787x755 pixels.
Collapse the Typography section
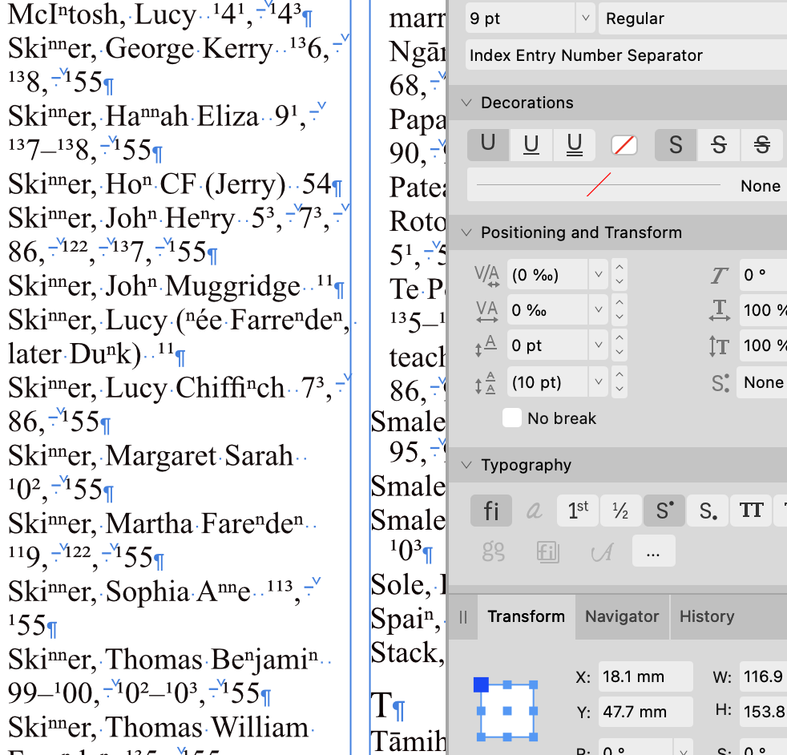467,465
